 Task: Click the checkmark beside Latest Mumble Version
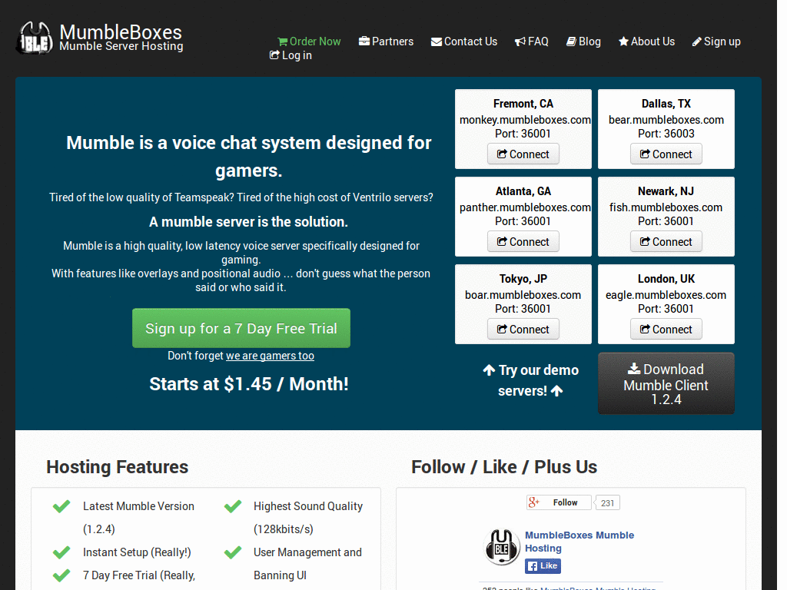61,506
